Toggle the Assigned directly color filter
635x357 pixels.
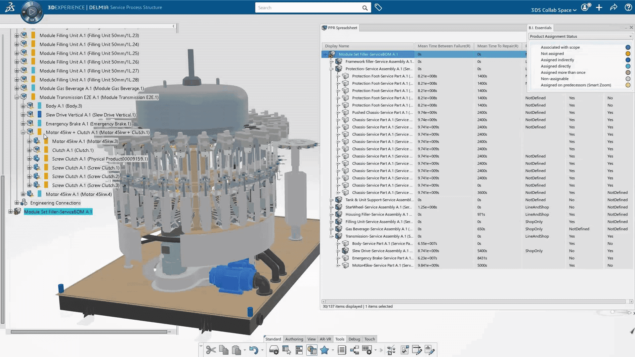click(x=628, y=66)
